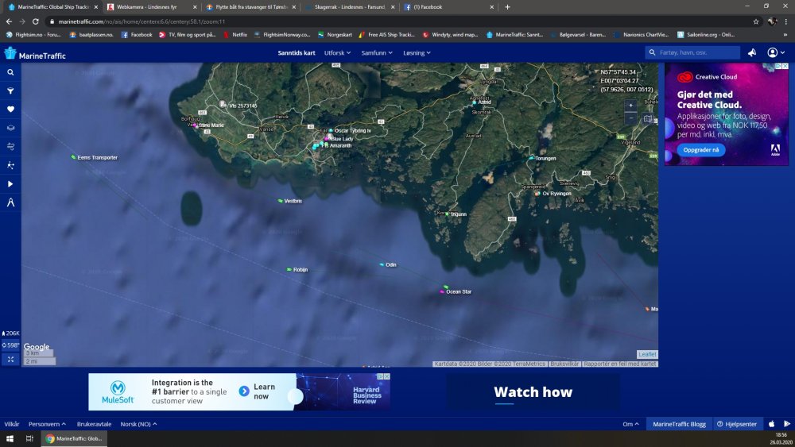795x447 pixels.
Task: Click the 598 auto-refresh timer indicator
Action: (10, 345)
